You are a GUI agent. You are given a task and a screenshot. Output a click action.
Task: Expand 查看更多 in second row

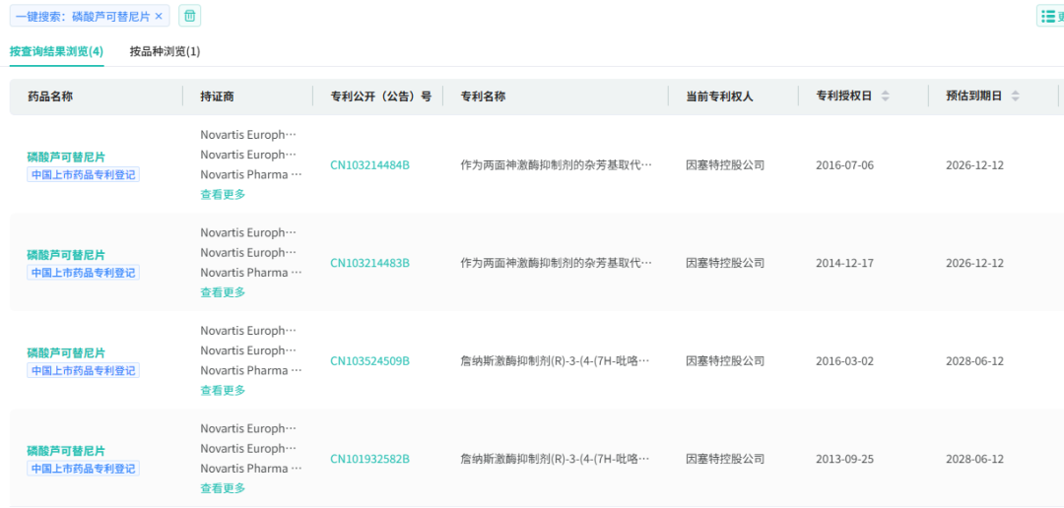click(223, 292)
